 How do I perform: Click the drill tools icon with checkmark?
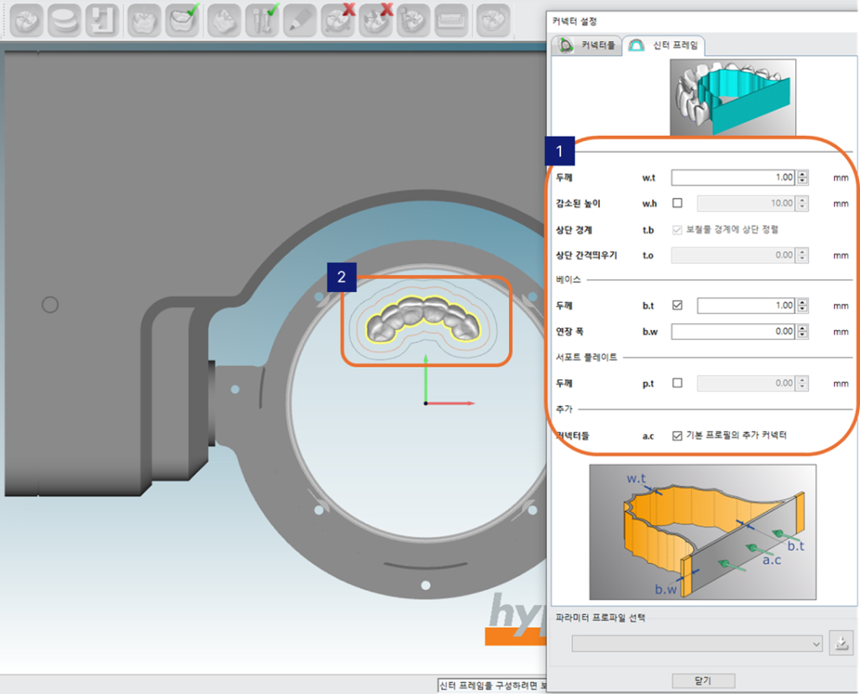tap(262, 19)
